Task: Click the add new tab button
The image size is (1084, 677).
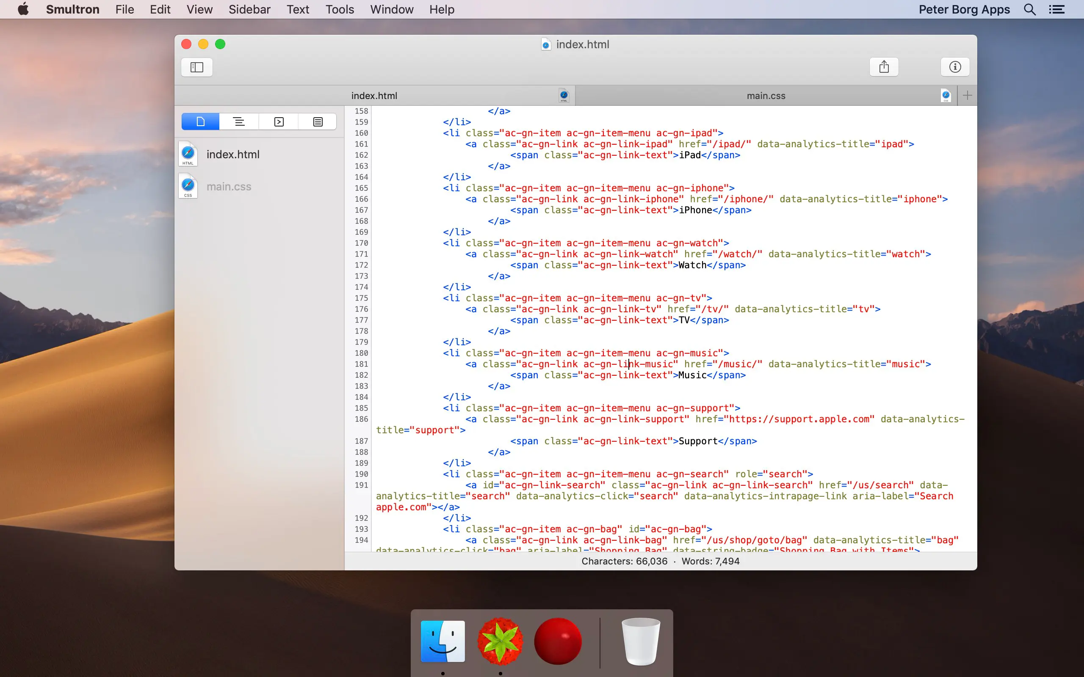Action: click(x=967, y=95)
